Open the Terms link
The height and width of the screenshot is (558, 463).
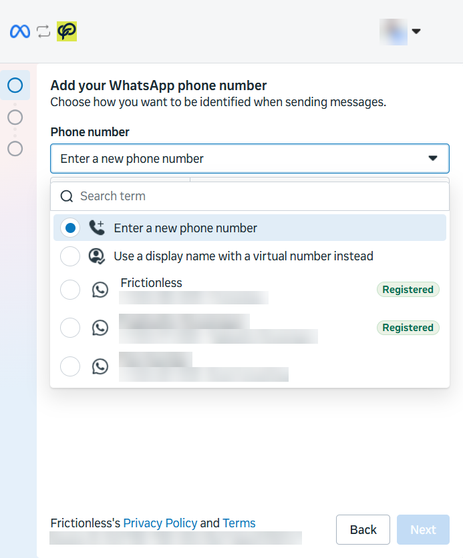coord(239,523)
